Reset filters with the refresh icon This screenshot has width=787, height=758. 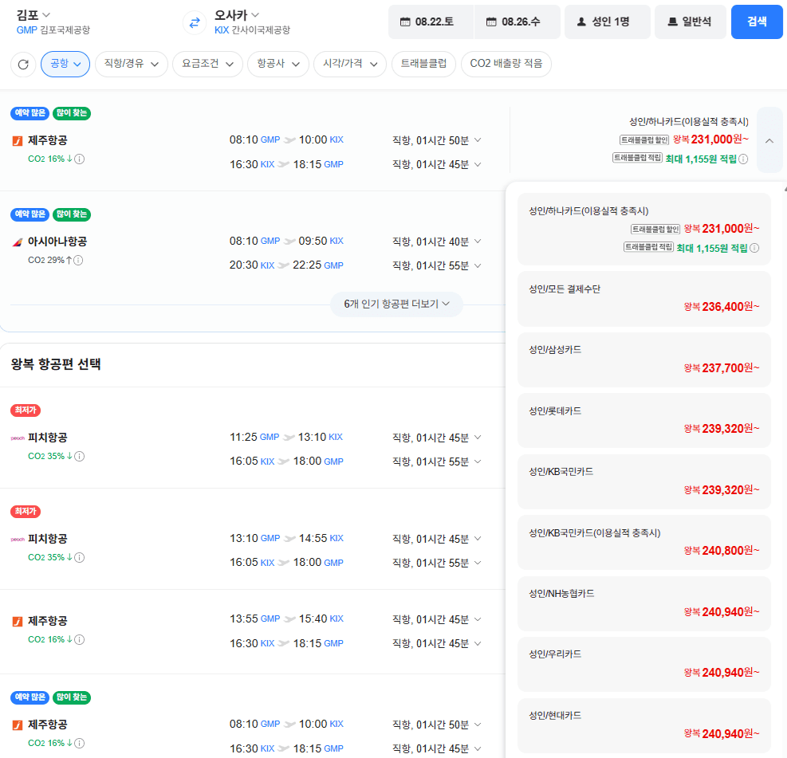[23, 65]
